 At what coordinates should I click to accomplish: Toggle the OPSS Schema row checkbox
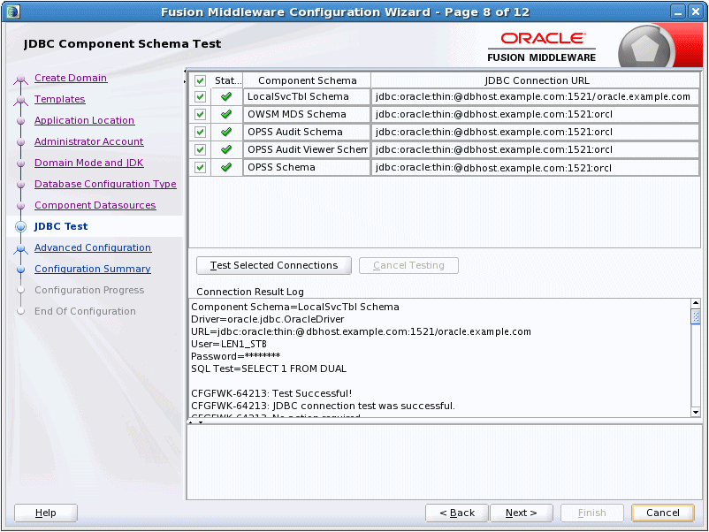(x=200, y=167)
